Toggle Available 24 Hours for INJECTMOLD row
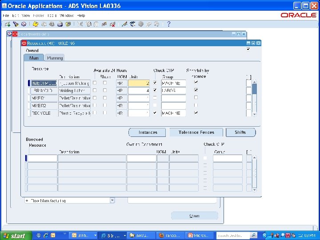The image size is (320, 240). pyautogui.click(x=95, y=83)
